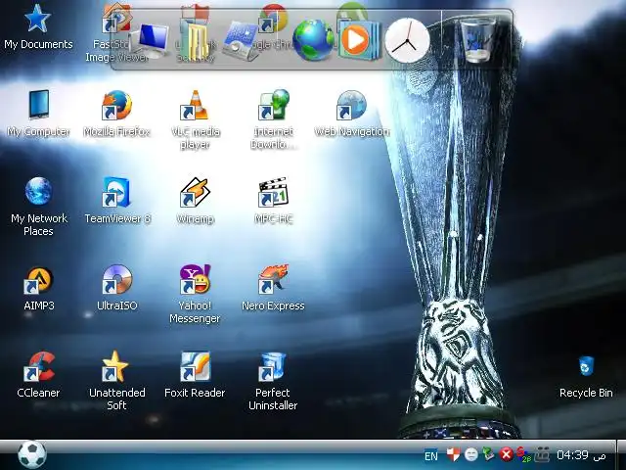This screenshot has width=626, height=470.
Task: Open the control panel icon in the dock
Action: (241, 41)
